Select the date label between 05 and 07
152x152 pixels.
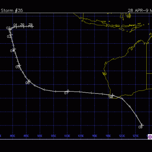pyautogui.click(x=27, y=83)
